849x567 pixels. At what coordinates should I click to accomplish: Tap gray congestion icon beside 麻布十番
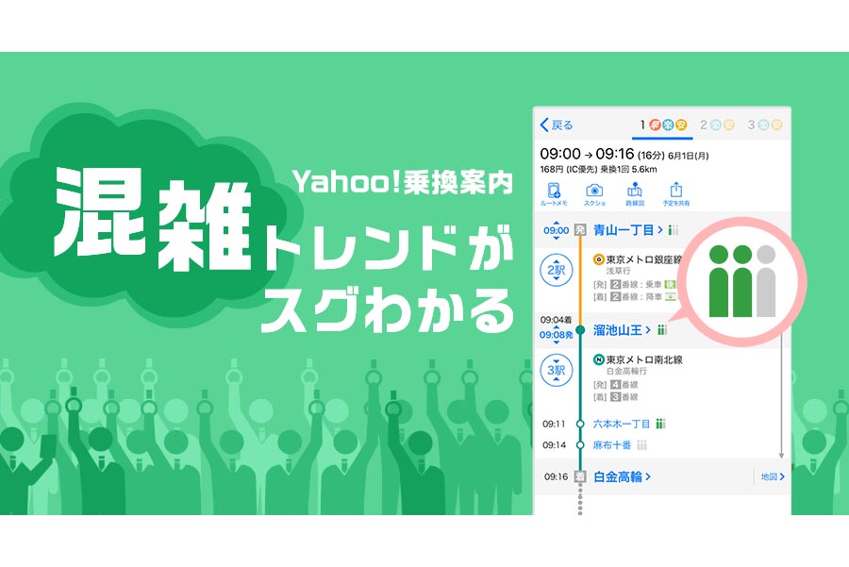642,444
